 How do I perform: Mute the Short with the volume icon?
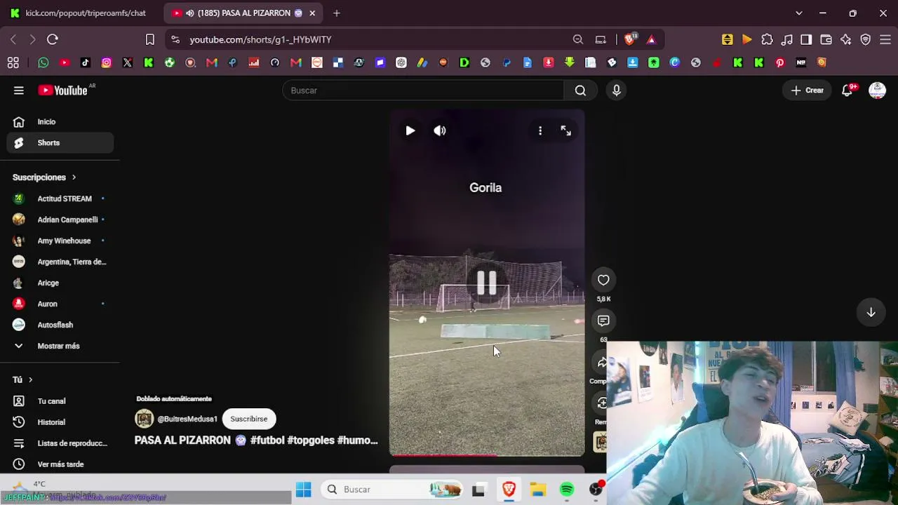[440, 130]
